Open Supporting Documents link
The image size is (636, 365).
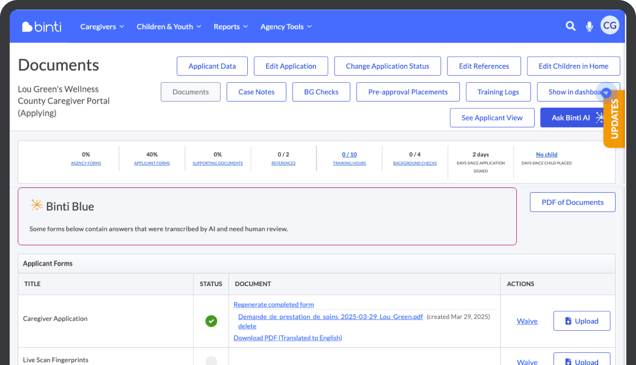218,163
